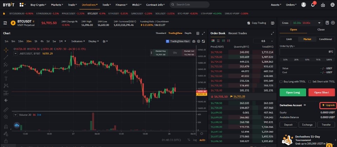Screen dimensions: 337x147
Task: Select the crosshair cursor tool
Action: 6,50
